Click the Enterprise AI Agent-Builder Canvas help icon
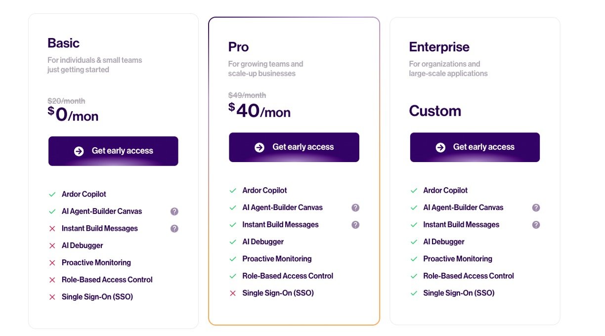 pos(536,208)
